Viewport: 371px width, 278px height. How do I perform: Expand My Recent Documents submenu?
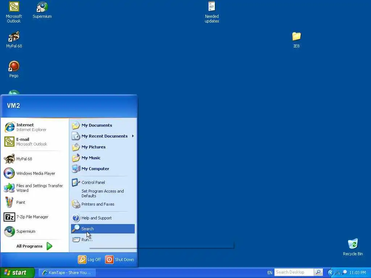coord(103,136)
